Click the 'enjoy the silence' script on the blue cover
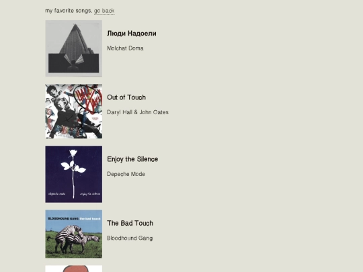This screenshot has width=363, height=272. pyautogui.click(x=90, y=194)
